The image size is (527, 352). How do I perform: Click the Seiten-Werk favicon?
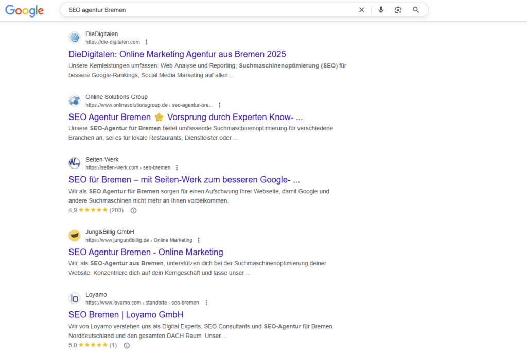tap(75, 163)
